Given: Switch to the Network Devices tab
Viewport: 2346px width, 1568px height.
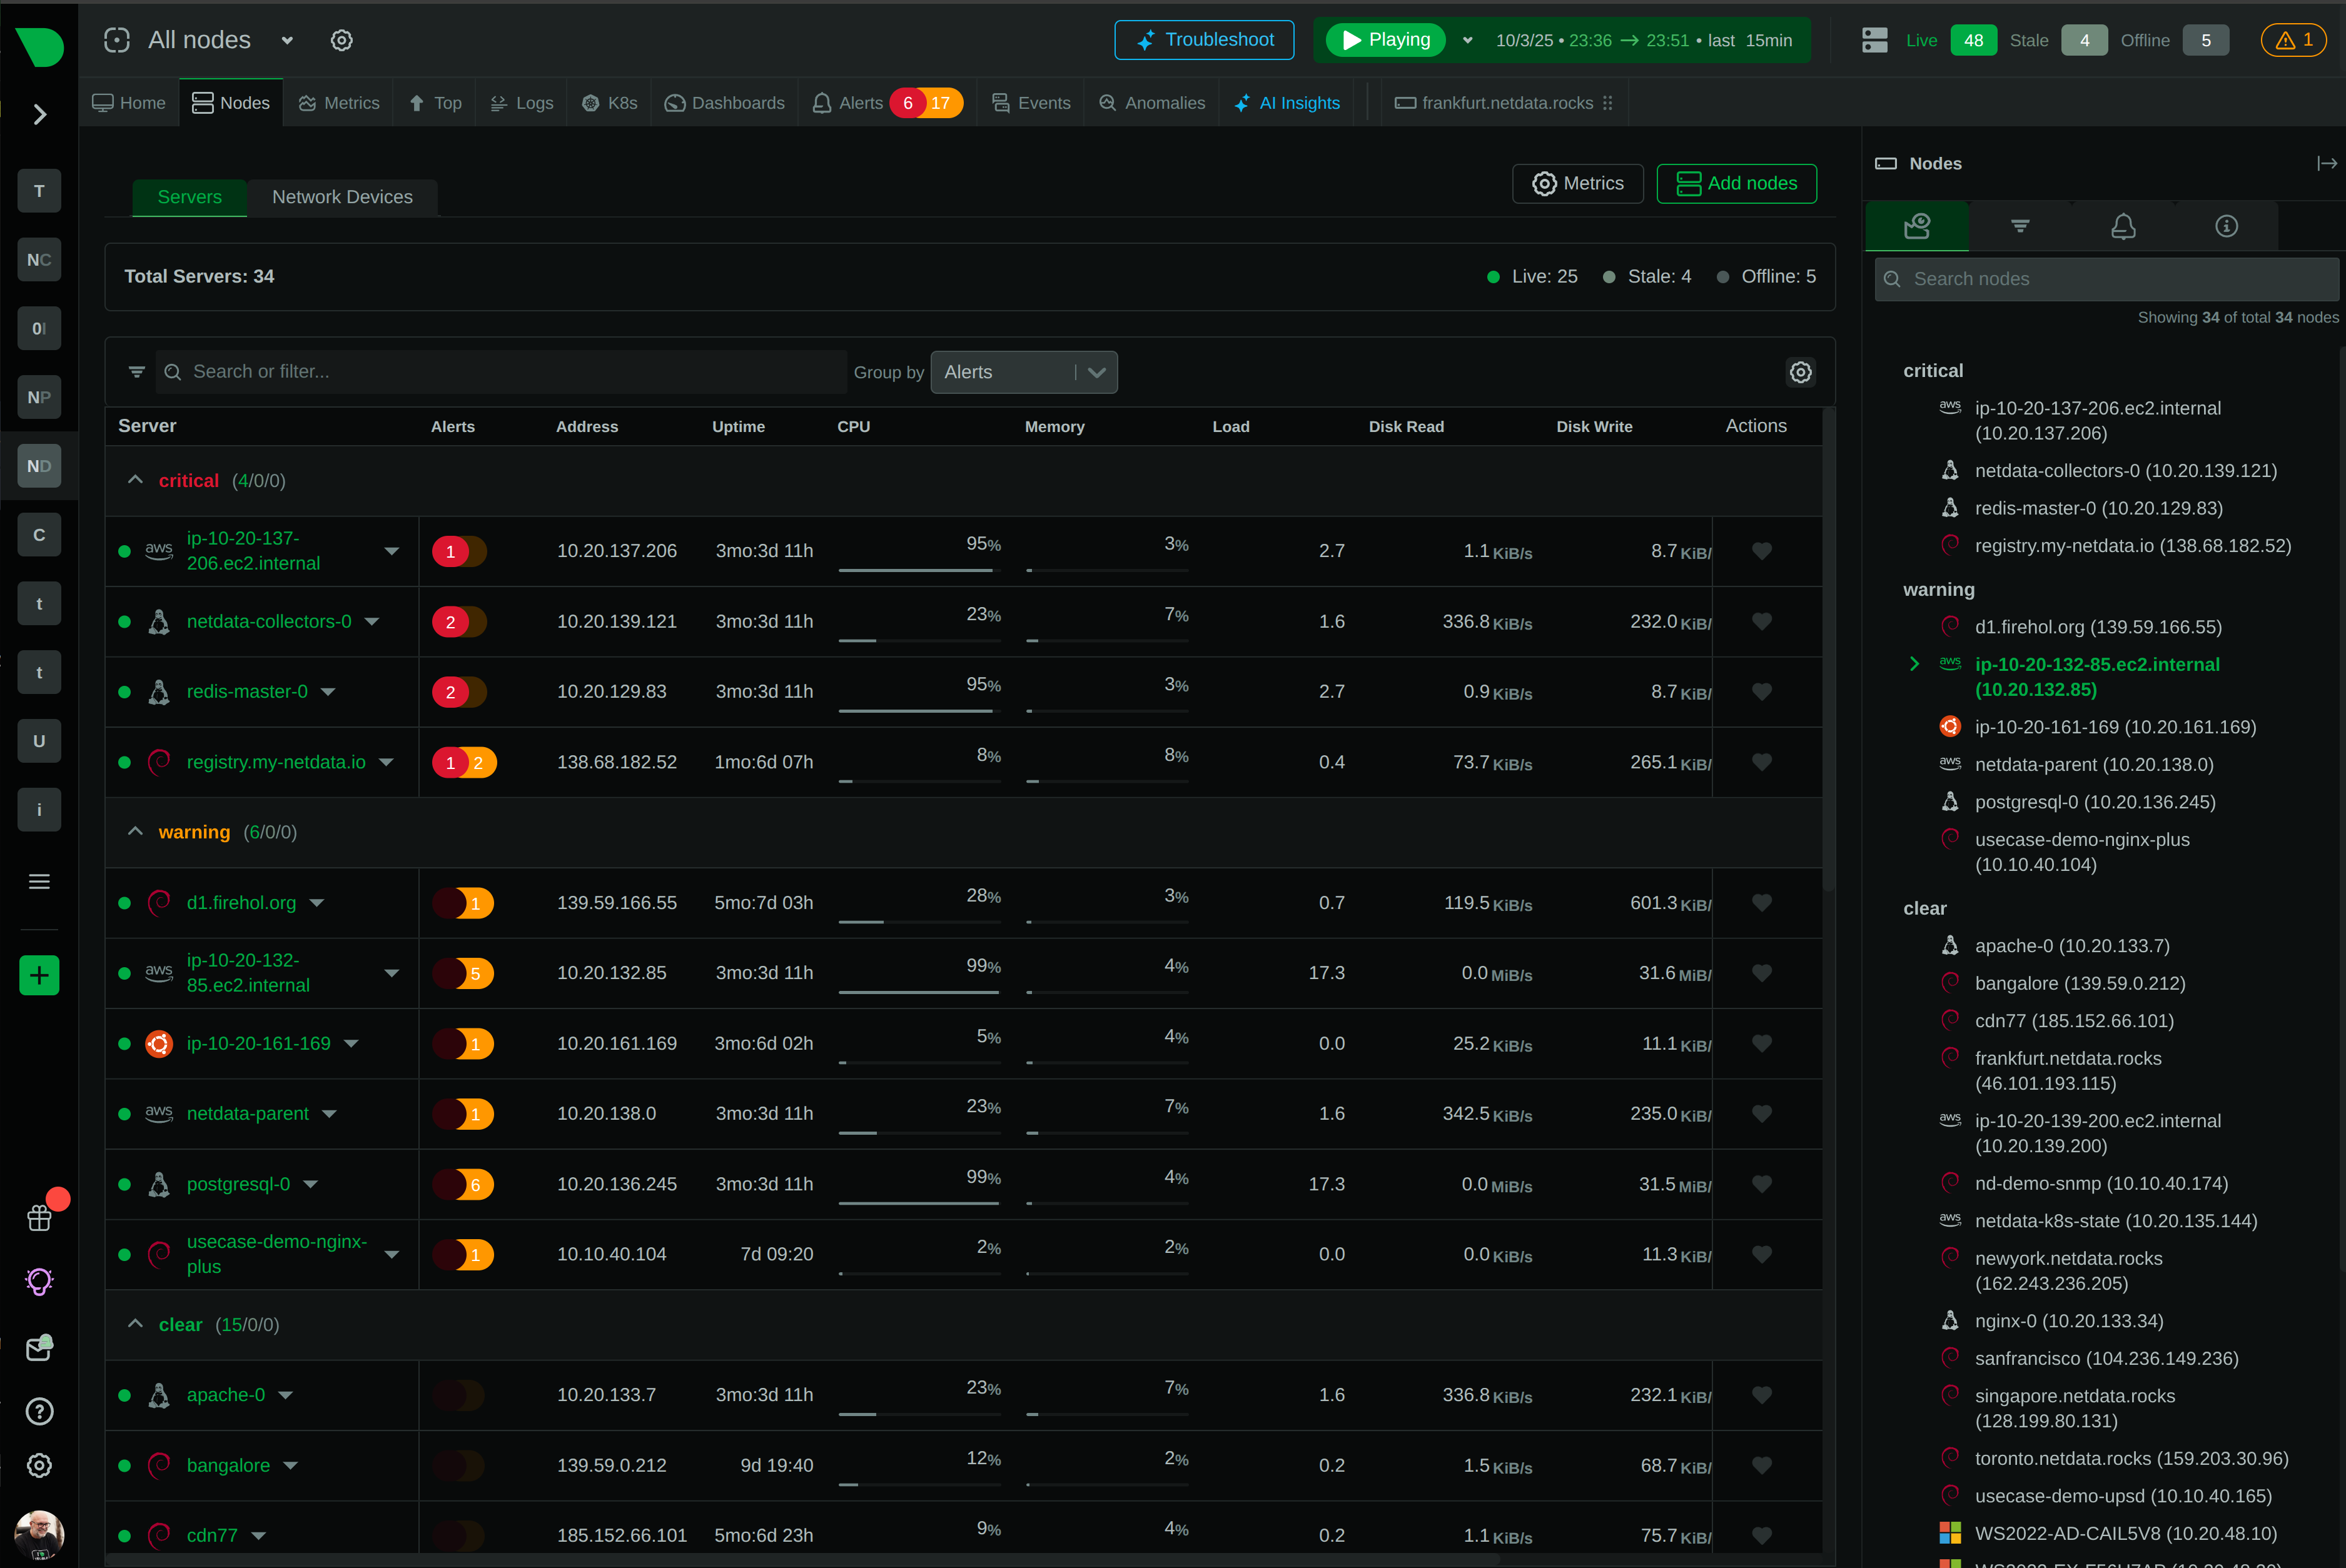Looking at the screenshot, I should (x=342, y=197).
